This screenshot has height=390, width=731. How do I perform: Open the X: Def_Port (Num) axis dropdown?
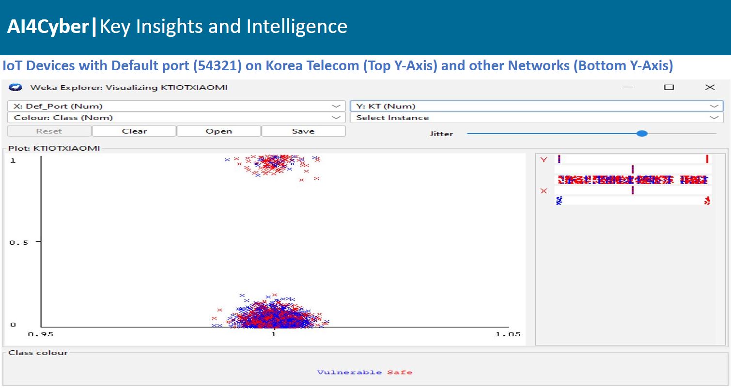point(175,106)
